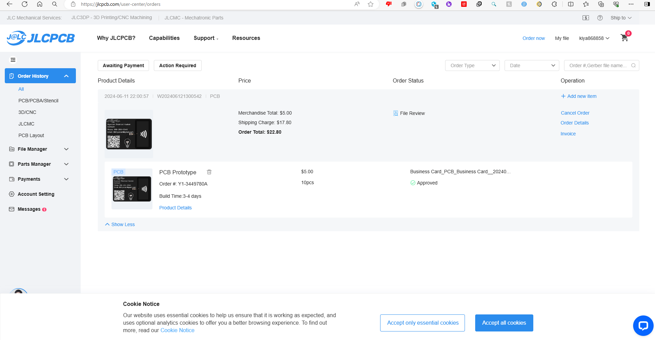Click the view site information lock icon
The image size is (655, 340).
(x=73, y=4)
